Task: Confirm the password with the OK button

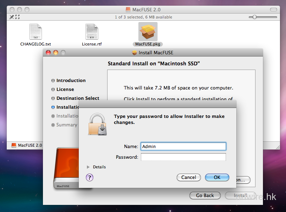Action: 217,177
